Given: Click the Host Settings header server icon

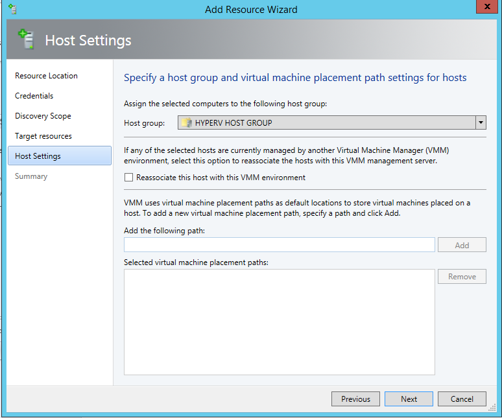Looking at the screenshot, I should [26, 39].
